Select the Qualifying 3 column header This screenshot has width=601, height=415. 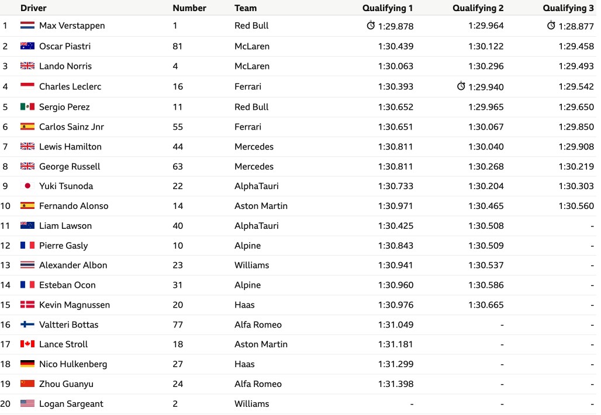tap(568, 8)
